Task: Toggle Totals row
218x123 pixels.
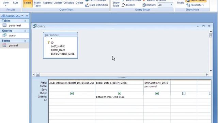Action: click(x=180, y=3)
